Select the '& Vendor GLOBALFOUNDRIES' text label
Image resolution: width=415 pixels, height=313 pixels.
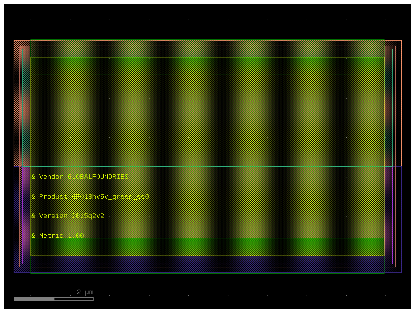(x=80, y=177)
